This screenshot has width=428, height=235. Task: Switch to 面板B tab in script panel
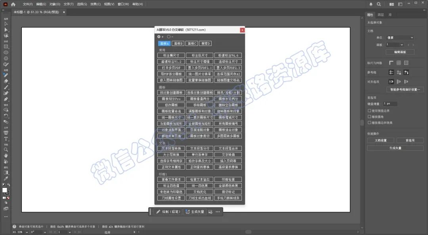coord(178,44)
